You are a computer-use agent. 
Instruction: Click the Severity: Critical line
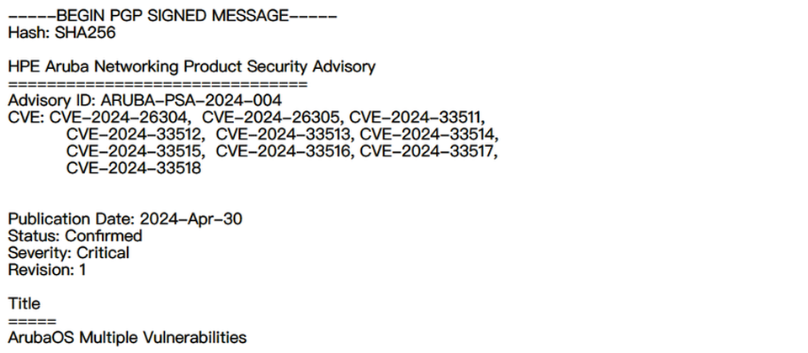click(x=68, y=253)
